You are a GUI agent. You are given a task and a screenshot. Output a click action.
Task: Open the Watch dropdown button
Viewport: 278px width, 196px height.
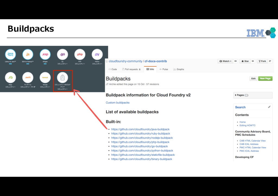pyautogui.click(x=225, y=61)
